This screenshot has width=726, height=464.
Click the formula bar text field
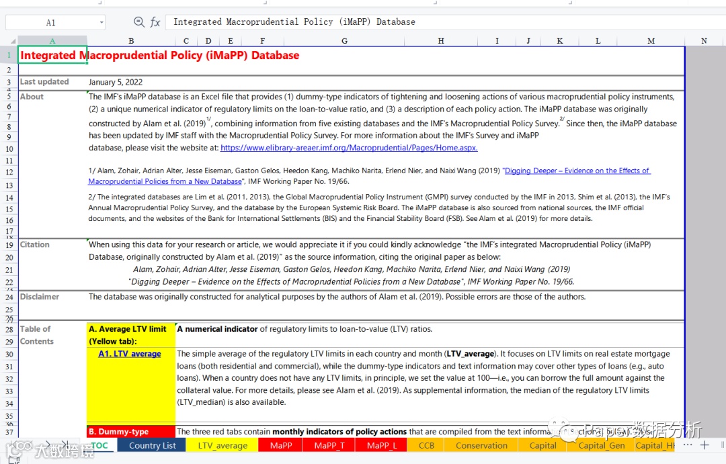(444, 21)
